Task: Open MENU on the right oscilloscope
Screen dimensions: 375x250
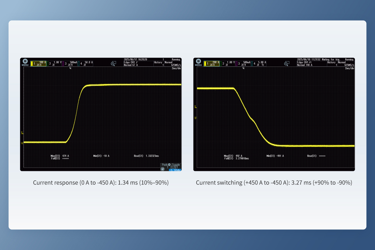Action: pyautogui.click(x=198, y=62)
